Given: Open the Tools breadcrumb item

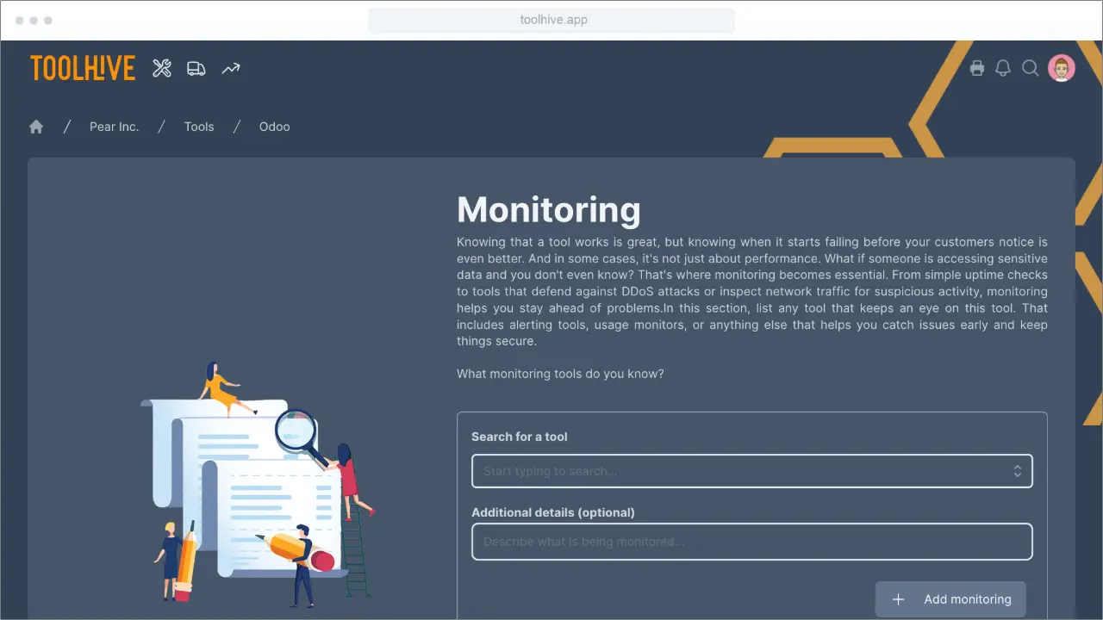Looking at the screenshot, I should (x=199, y=127).
